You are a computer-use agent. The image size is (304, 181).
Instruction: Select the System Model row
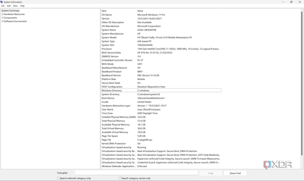click(161, 37)
